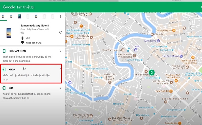This screenshot has width=202, height=125.
Task: Click the Ngã Tư Nguyễn Văn Trỗi stop label
Action: (x=77, y=30)
